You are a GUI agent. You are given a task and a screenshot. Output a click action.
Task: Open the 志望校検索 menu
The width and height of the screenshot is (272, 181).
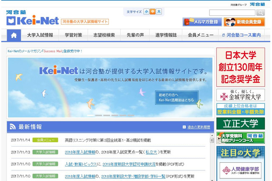(x=104, y=35)
